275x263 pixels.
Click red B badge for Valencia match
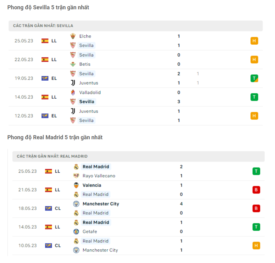coord(256,190)
